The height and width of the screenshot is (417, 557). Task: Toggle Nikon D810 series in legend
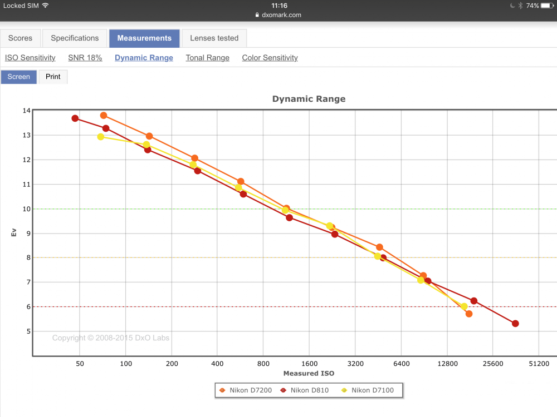[x=305, y=390]
